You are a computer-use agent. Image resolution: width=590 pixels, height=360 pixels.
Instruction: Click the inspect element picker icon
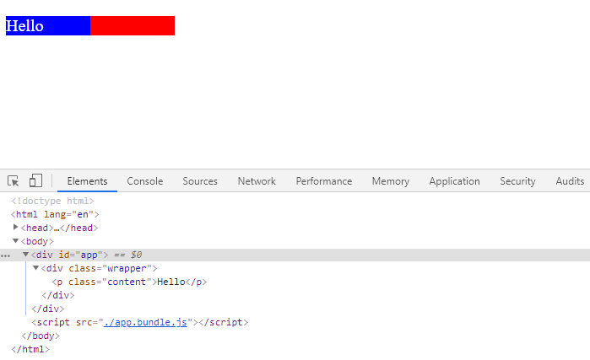click(14, 181)
